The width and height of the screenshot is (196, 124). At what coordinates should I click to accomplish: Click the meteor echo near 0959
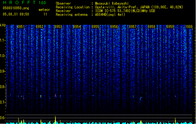tap(175, 96)
